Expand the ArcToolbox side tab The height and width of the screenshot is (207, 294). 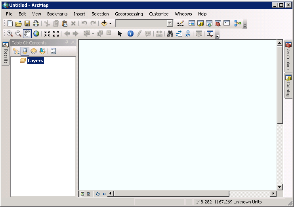pyautogui.click(x=288, y=56)
